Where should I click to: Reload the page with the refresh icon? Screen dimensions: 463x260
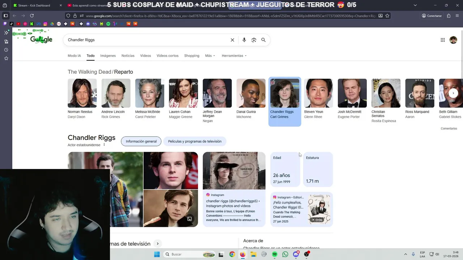[x=32, y=16]
